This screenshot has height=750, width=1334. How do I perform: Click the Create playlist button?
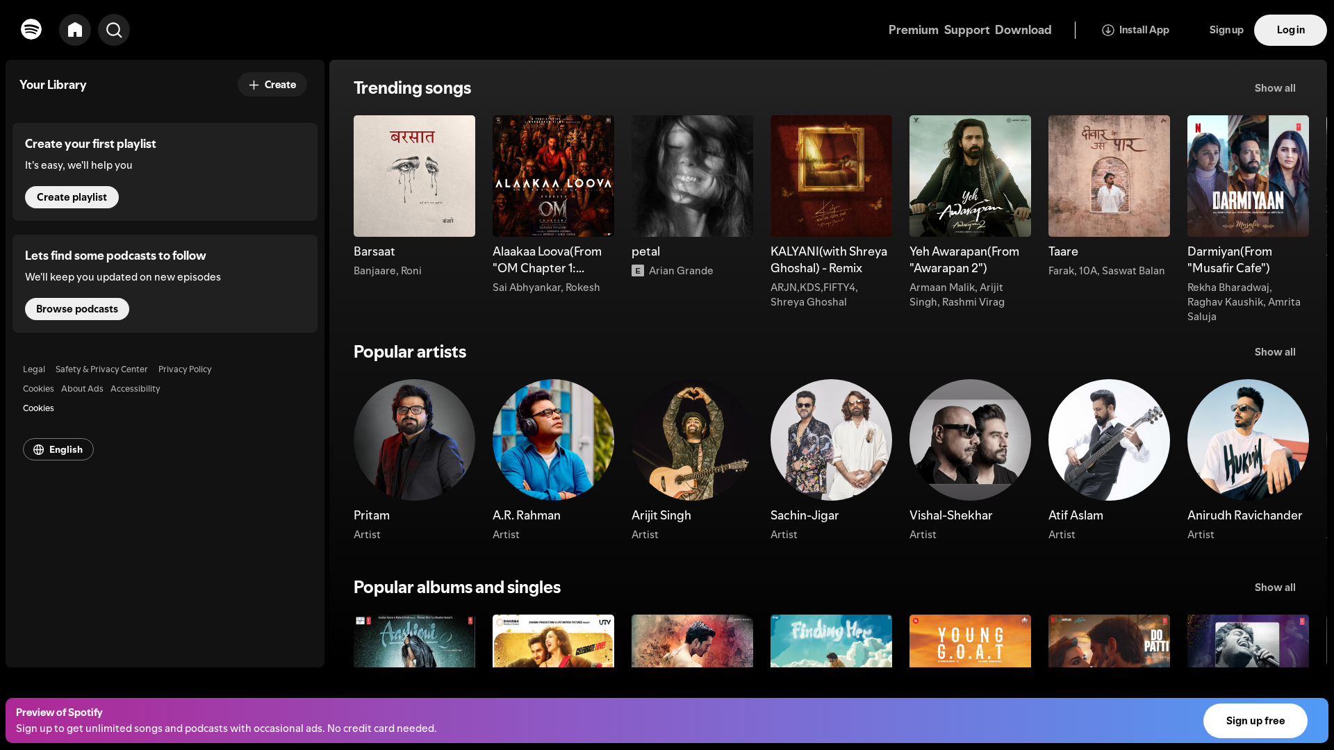click(x=72, y=197)
